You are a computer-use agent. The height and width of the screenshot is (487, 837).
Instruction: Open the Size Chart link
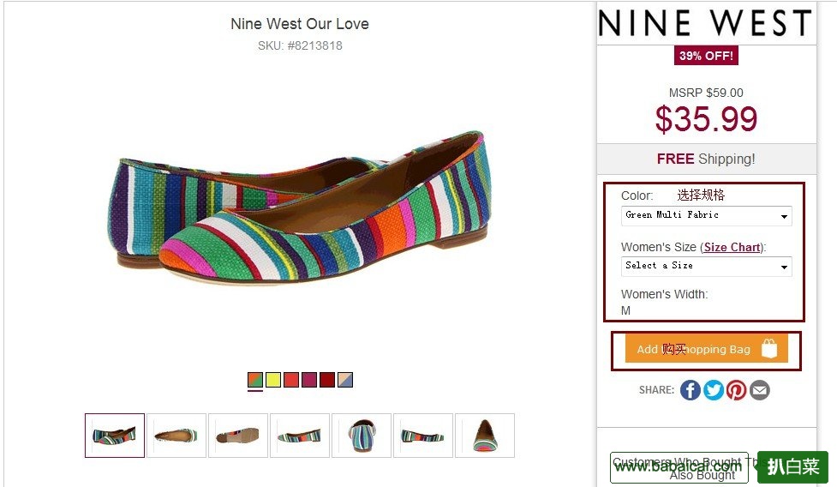click(732, 247)
